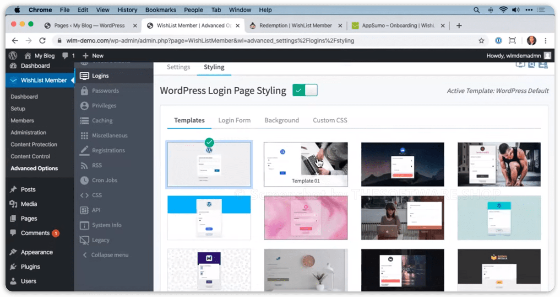Viewport: 560px width, 297px height.
Task: Click the Appearance paintbrush icon
Action: pos(13,252)
